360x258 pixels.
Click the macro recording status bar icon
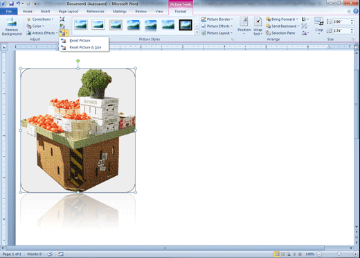(60, 254)
